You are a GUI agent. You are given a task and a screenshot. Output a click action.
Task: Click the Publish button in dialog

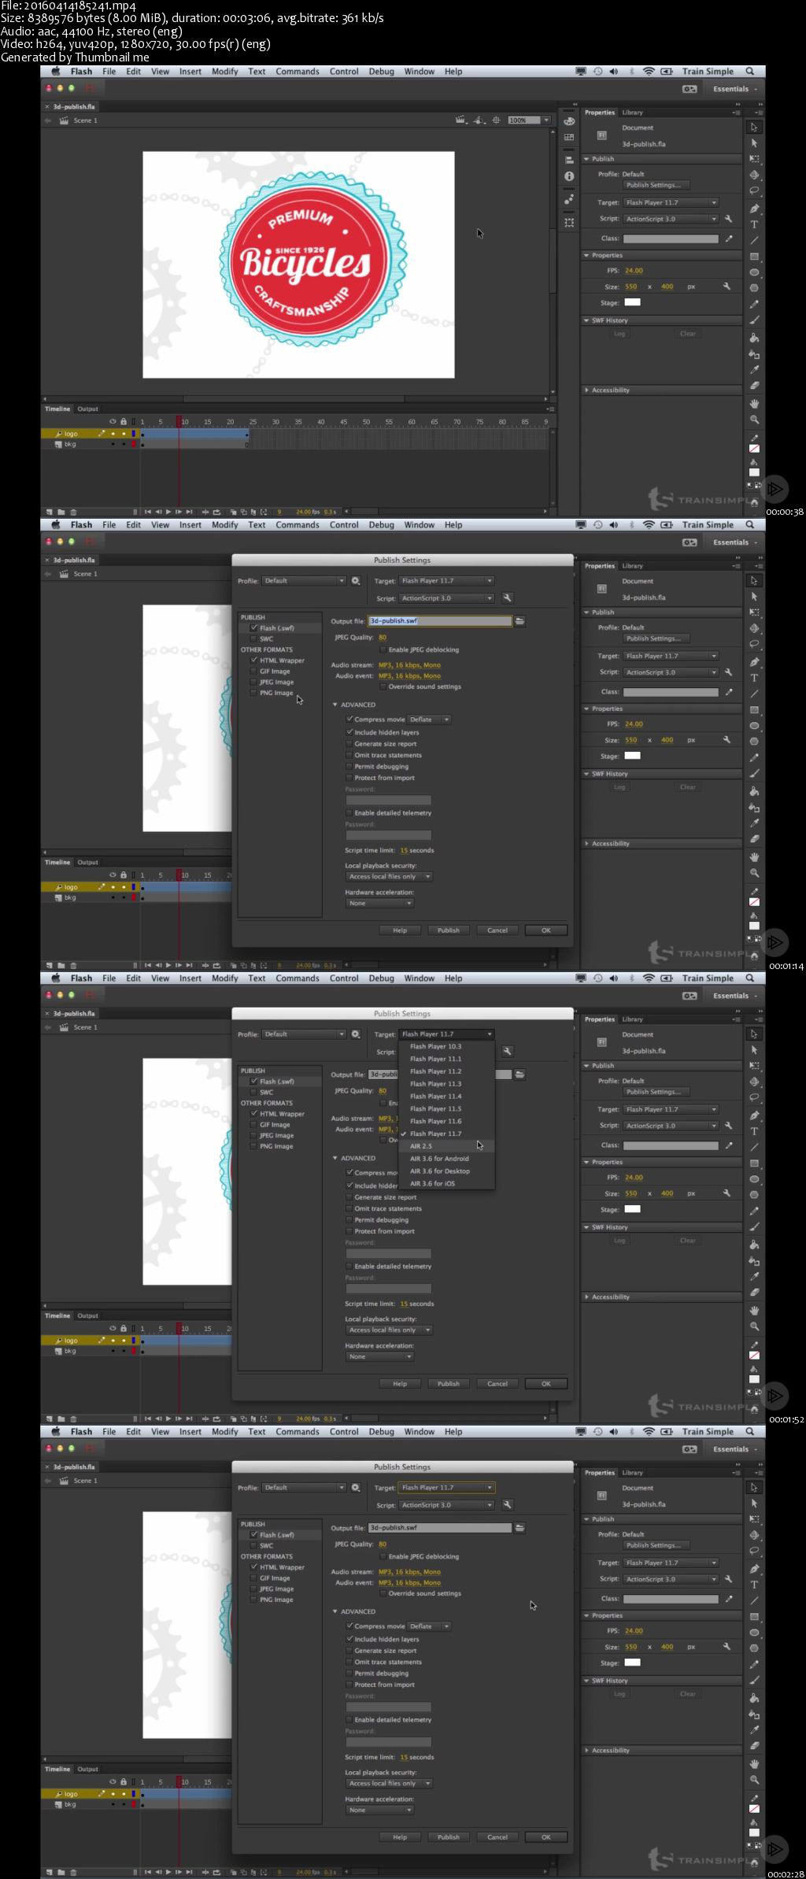(x=449, y=930)
